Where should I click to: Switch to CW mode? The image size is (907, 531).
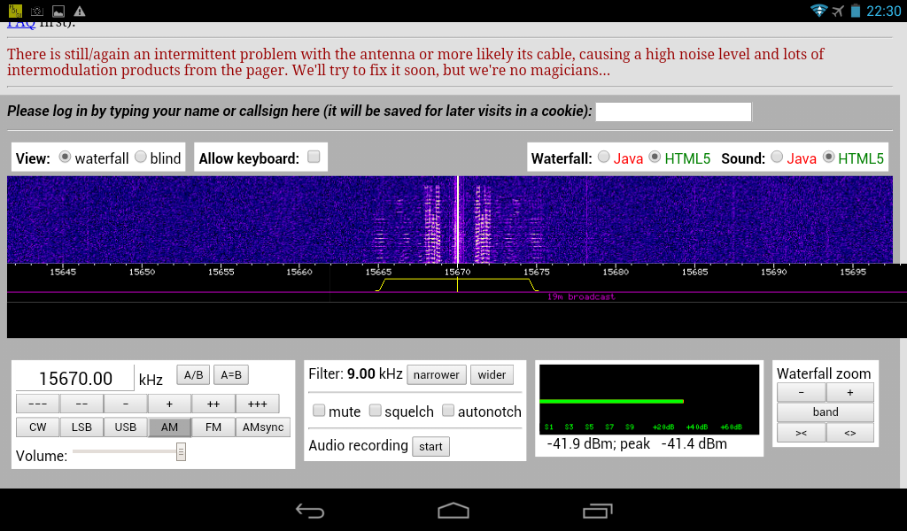click(37, 427)
